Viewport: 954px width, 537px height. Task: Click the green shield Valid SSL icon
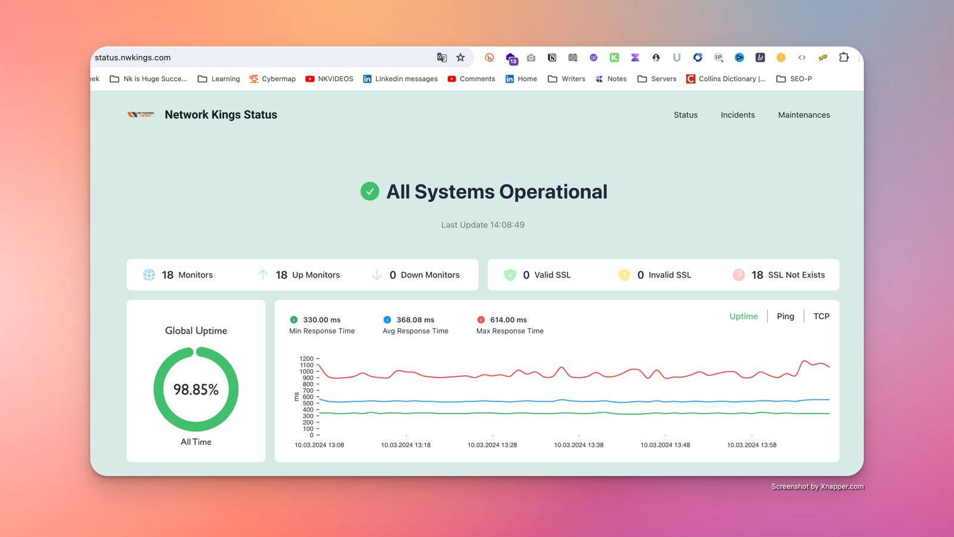point(510,274)
